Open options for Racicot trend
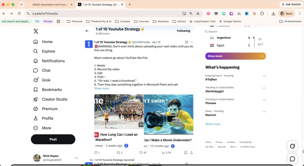304x166 pixels. (x=264, y=112)
